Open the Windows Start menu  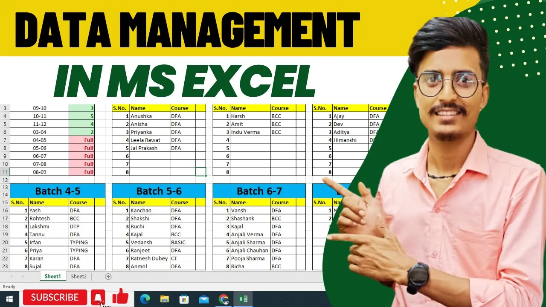(9, 299)
